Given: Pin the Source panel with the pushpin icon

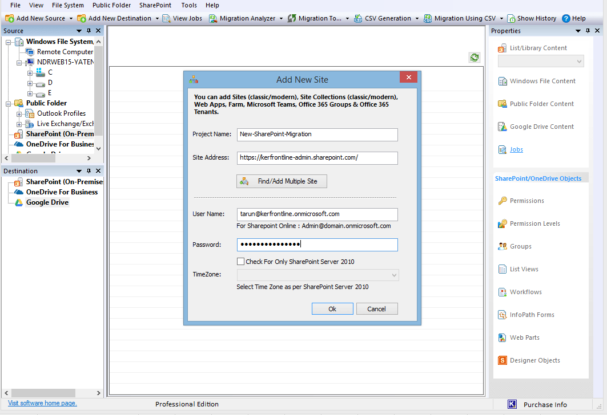Looking at the screenshot, I should tap(89, 31).
